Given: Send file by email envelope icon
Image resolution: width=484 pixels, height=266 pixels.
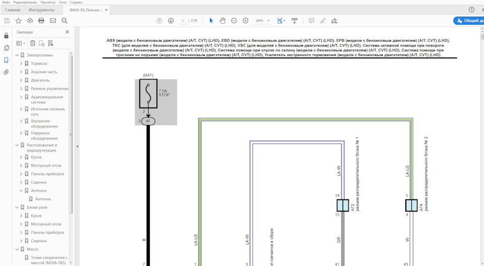Looking at the screenshot, I should click(53, 21).
